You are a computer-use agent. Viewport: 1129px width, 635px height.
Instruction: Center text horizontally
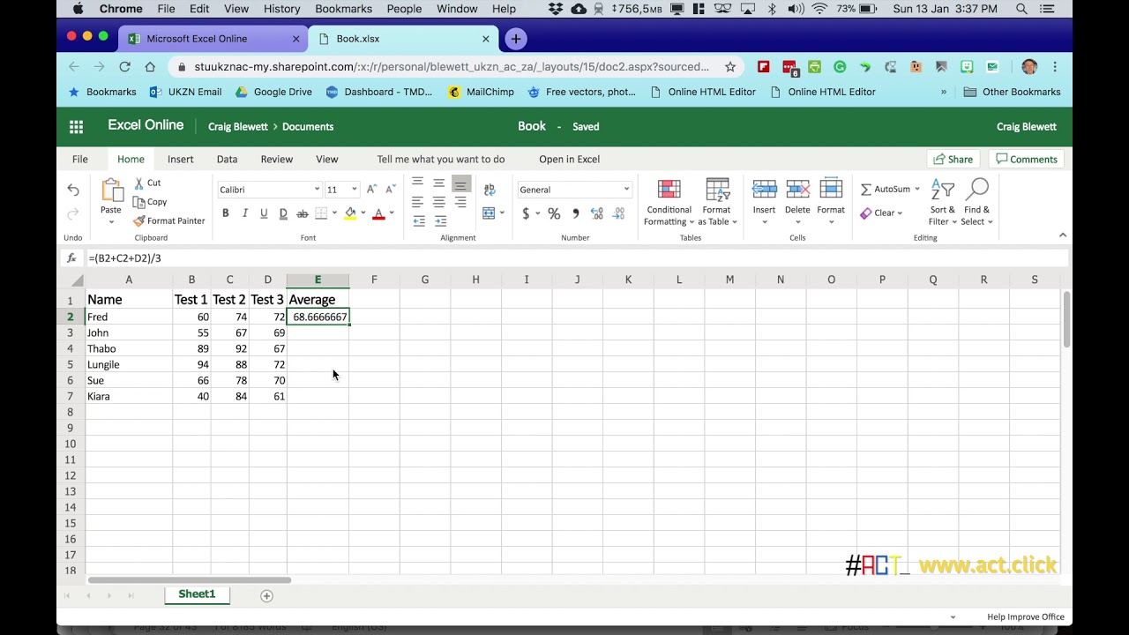click(x=439, y=202)
